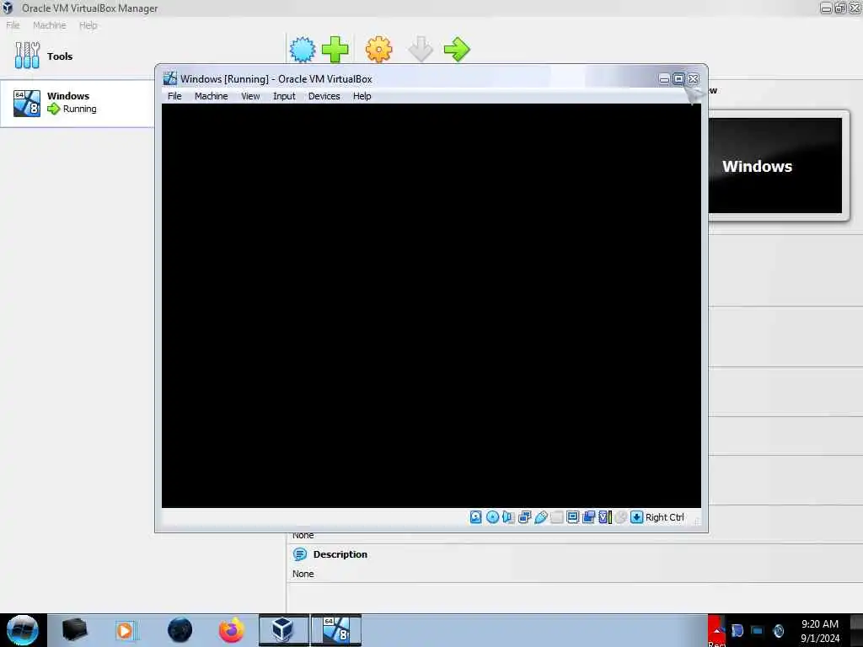Viewport: 863px width, 647px height.
Task: Open the Machine menu in VirtualBox Manager
Action: pyautogui.click(x=49, y=24)
